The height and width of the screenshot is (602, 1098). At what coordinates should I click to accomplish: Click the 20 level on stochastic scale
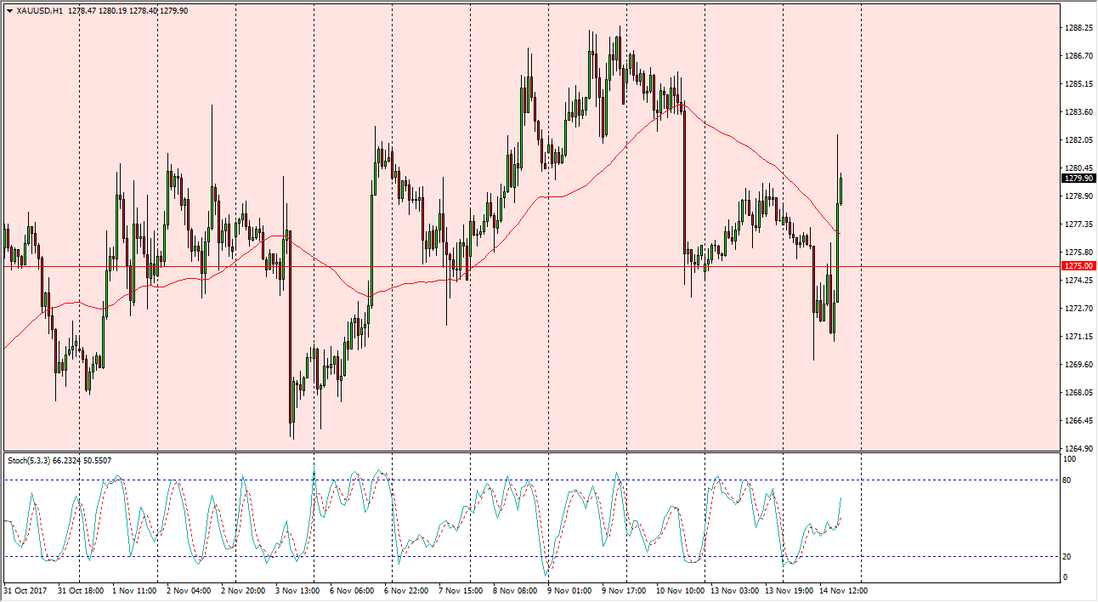tap(1068, 557)
